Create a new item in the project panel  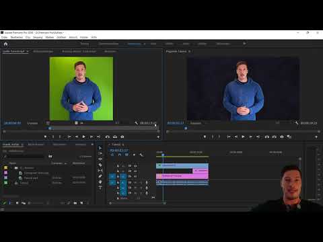(x=81, y=203)
